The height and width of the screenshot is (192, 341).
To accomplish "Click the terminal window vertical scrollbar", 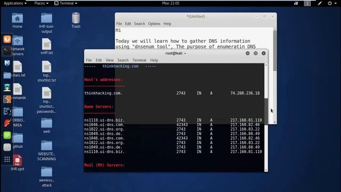I will (266, 117).
